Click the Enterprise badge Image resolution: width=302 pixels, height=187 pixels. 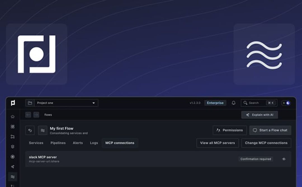215,103
